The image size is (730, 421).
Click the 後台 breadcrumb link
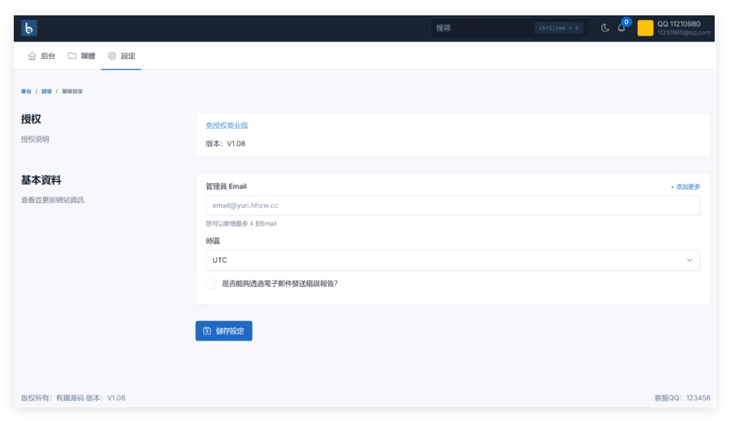pos(26,91)
